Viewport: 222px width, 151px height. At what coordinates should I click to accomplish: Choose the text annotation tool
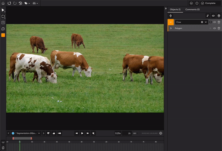coord(3,23)
